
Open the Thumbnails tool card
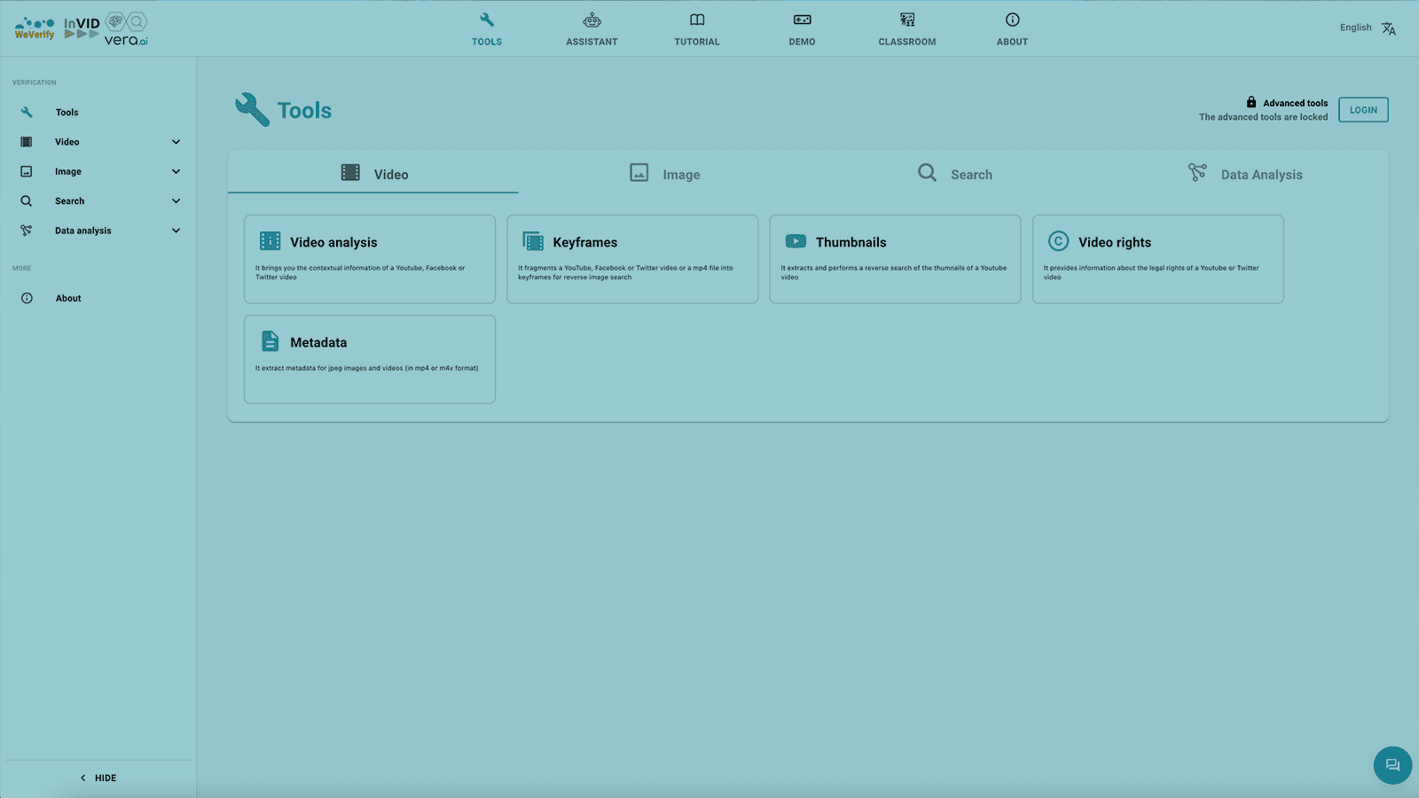[x=894, y=259]
